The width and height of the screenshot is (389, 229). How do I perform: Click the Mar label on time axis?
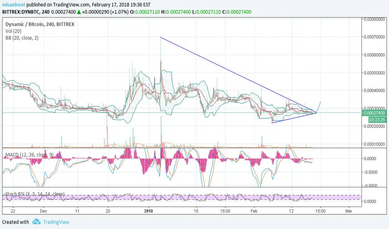pos(349,211)
